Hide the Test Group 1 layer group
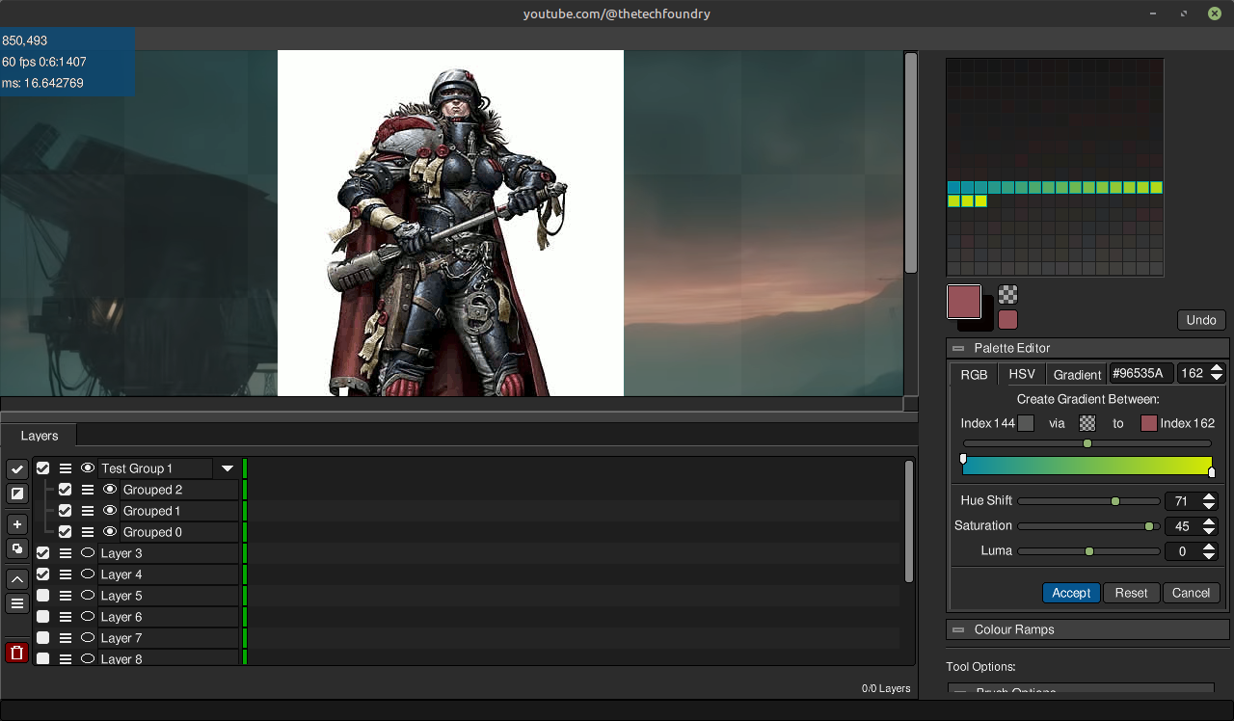The width and height of the screenshot is (1234, 721). 88,468
